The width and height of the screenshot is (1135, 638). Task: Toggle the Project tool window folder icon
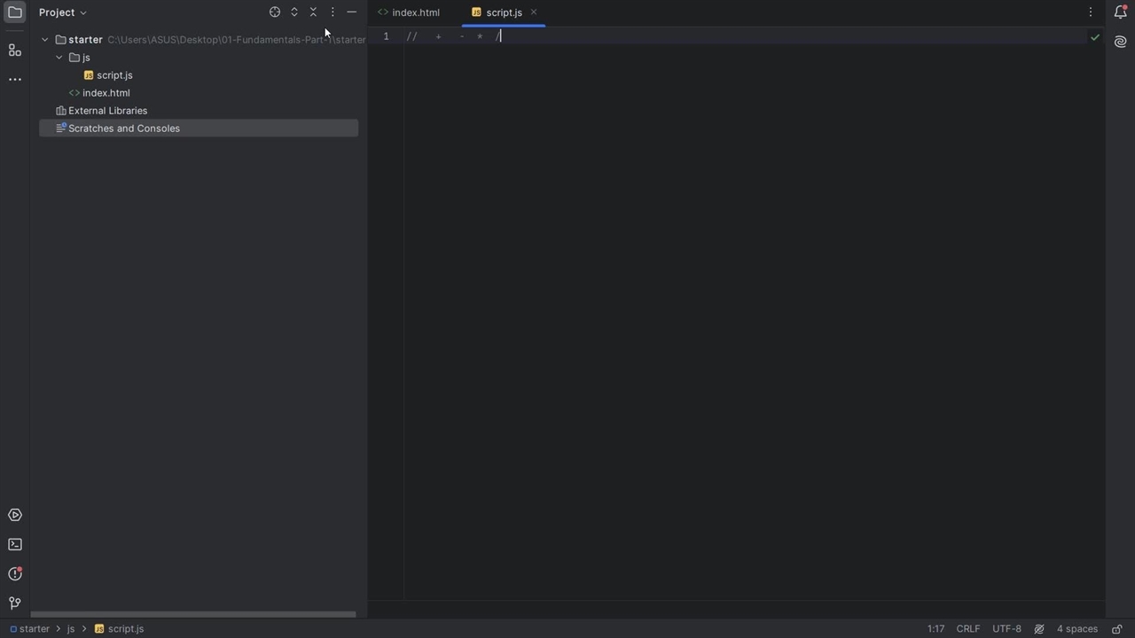[14, 12]
